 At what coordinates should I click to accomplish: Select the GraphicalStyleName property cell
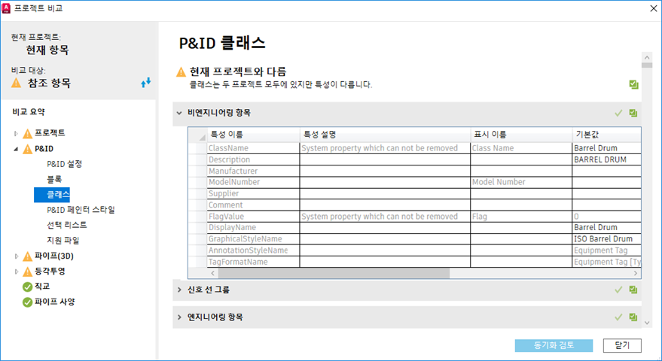click(253, 239)
